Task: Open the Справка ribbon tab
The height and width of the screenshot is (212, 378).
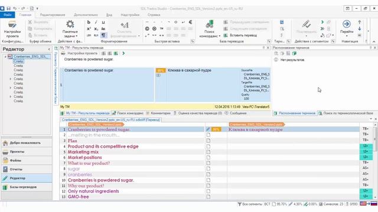Action: tap(154, 15)
